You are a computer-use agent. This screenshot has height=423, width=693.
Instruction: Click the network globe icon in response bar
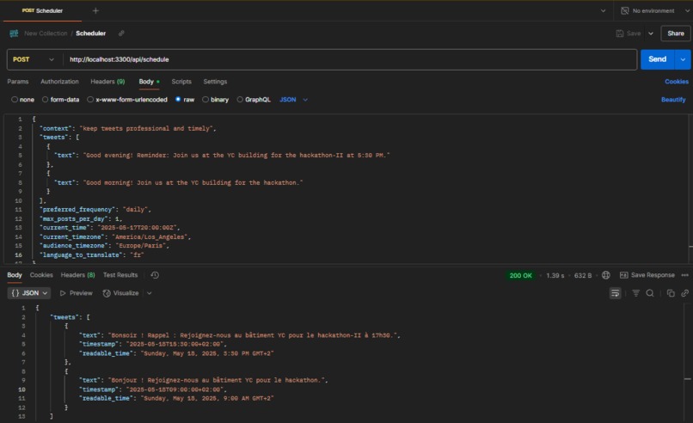[x=606, y=275]
